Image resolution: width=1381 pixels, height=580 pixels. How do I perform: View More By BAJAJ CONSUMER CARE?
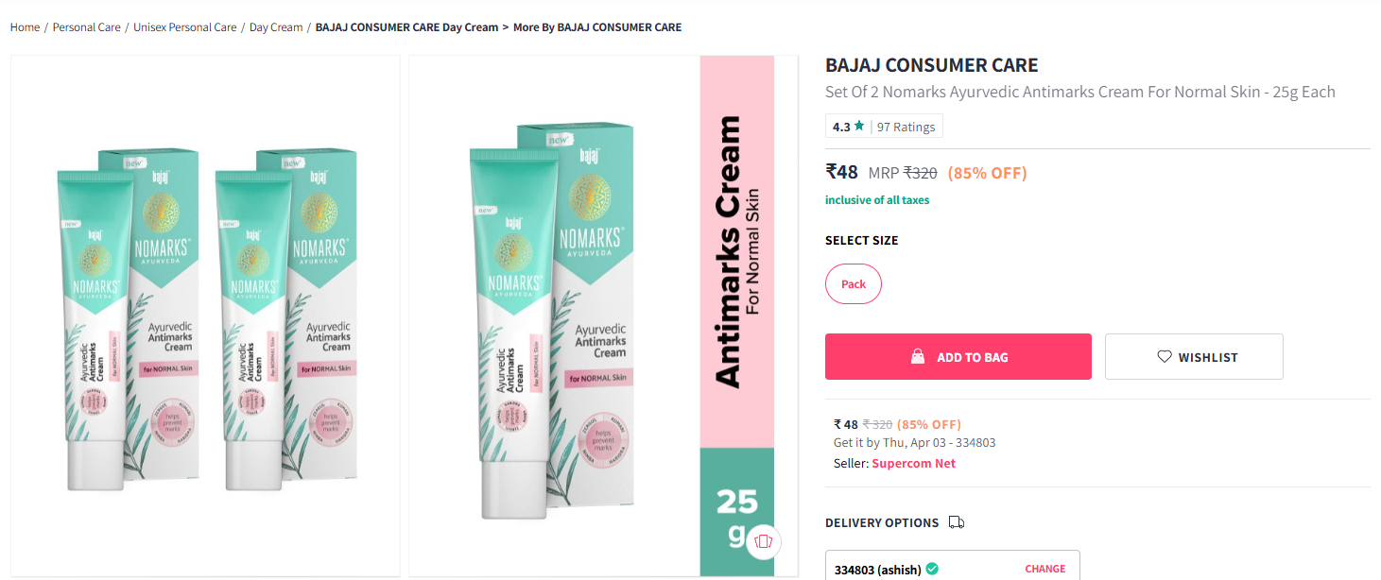(597, 27)
